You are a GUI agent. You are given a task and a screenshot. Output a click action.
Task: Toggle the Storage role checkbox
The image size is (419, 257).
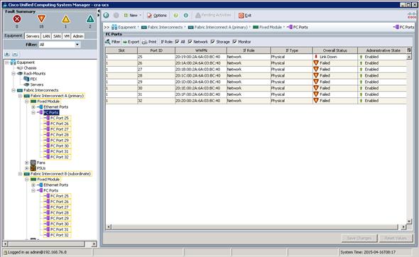[x=213, y=42]
